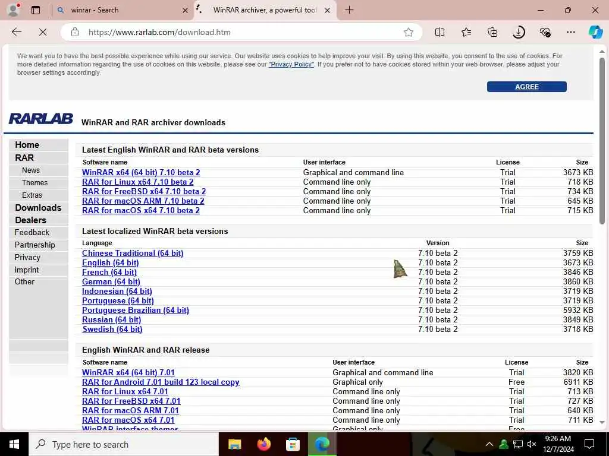Go back with the browser back arrow
The height and width of the screenshot is (456, 609).
[x=16, y=32]
